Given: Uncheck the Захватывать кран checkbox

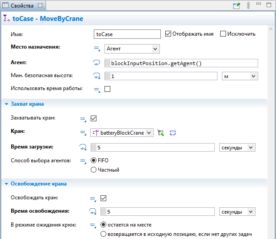Looking at the screenshot, I should (93, 119).
